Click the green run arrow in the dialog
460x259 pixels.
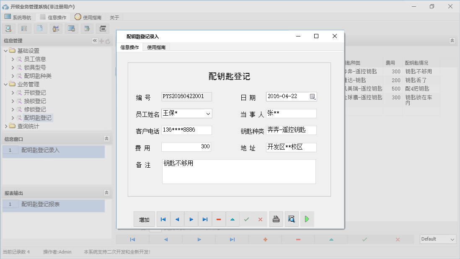307,219
